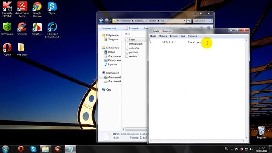Select the lmhosts.sam file
Image resolution: width=272 pixels, height=153 pixels.
tap(134, 44)
